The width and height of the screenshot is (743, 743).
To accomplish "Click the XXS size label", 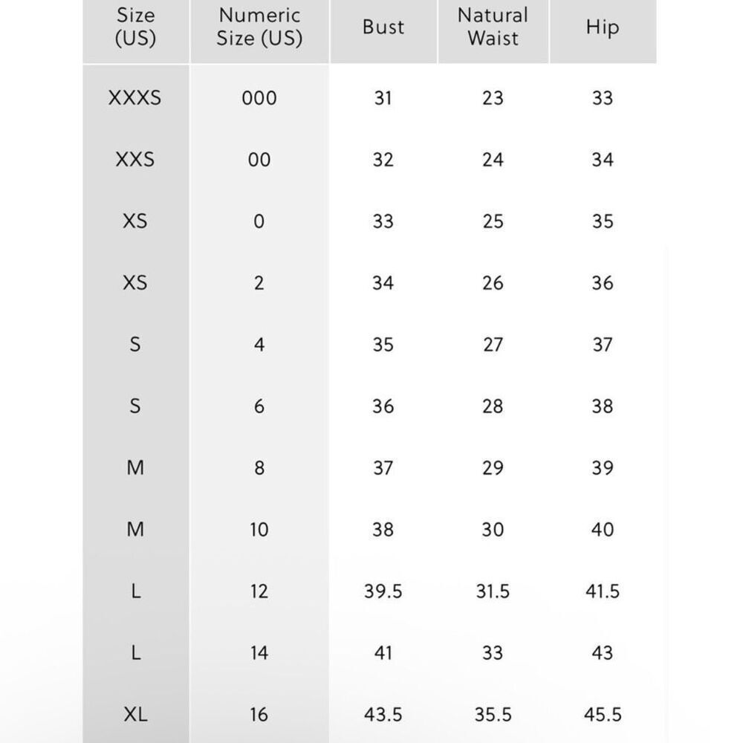I will tap(135, 160).
